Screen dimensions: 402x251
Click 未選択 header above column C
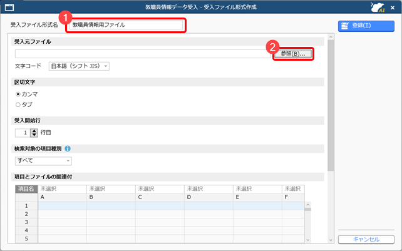point(160,188)
